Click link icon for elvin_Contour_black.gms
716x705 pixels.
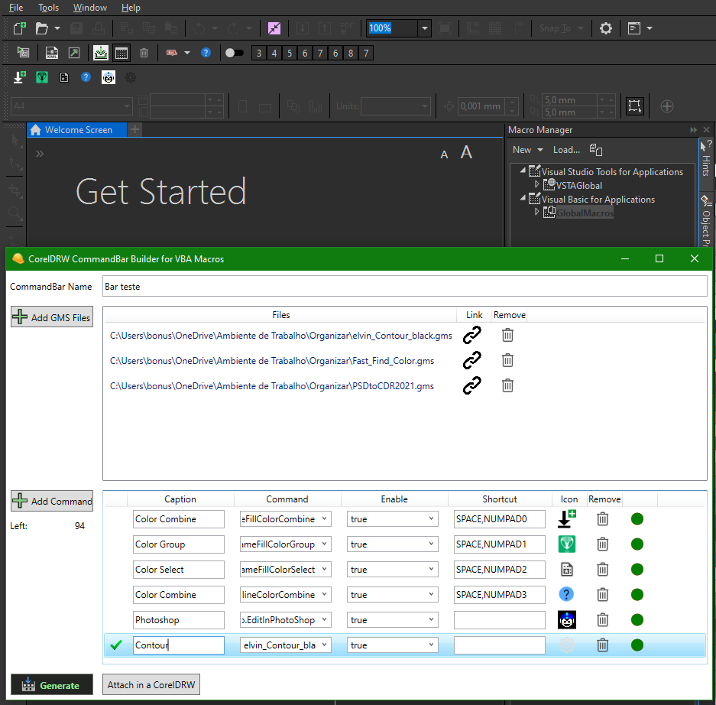[471, 336]
